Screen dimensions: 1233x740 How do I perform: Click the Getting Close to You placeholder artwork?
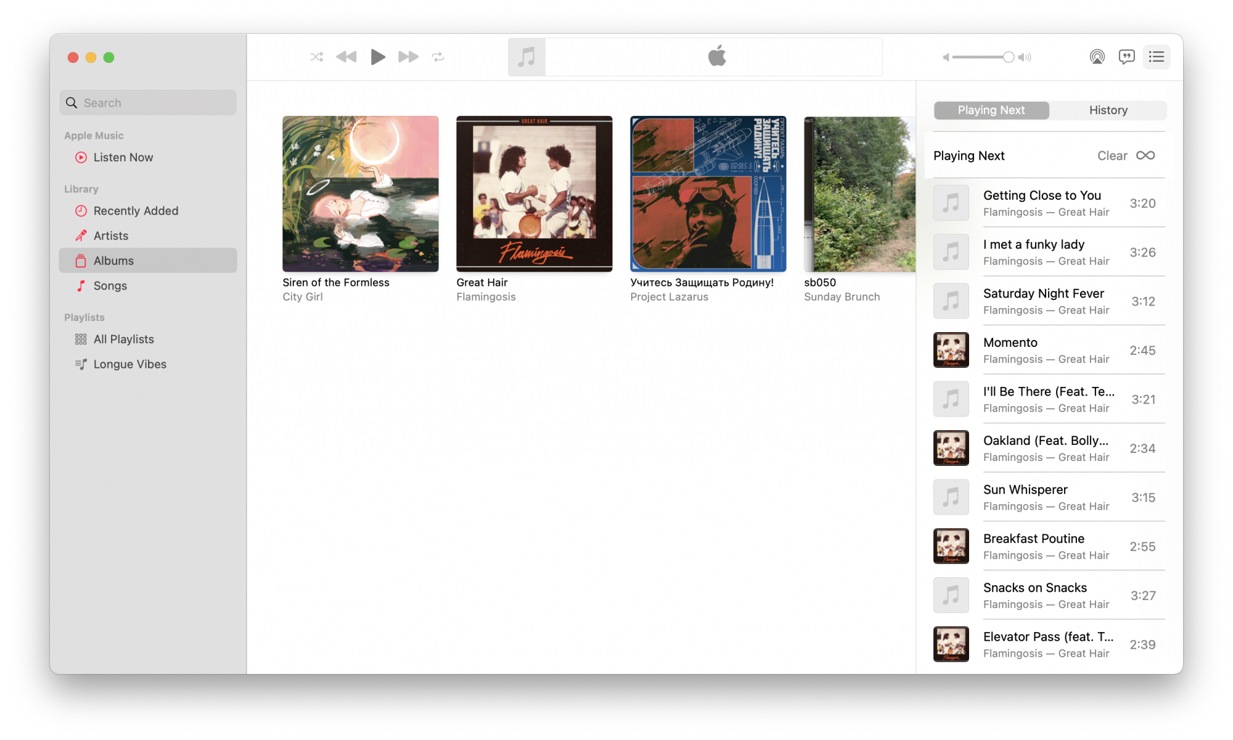point(951,203)
